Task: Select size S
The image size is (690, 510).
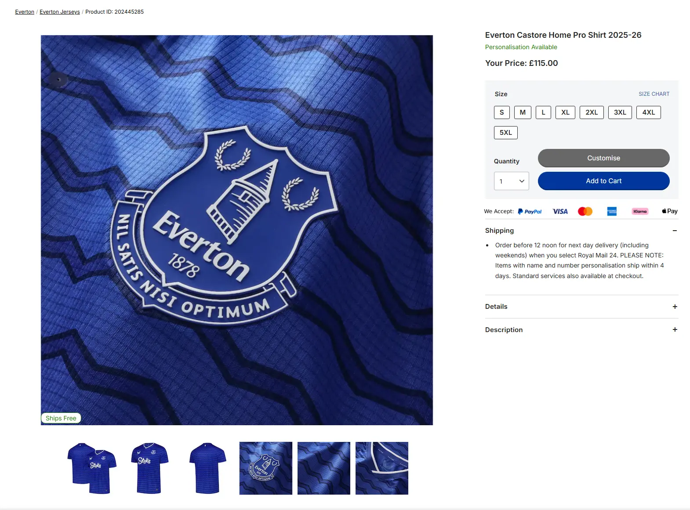Action: pos(501,112)
